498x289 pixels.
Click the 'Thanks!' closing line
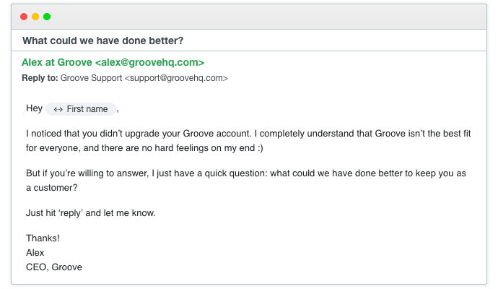click(43, 238)
